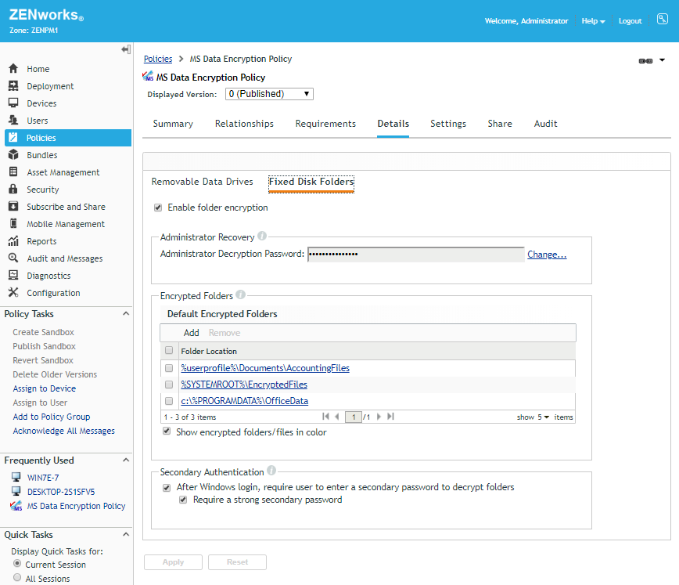
Task: Toggle require secondary password after Windows login
Action: pyautogui.click(x=167, y=488)
